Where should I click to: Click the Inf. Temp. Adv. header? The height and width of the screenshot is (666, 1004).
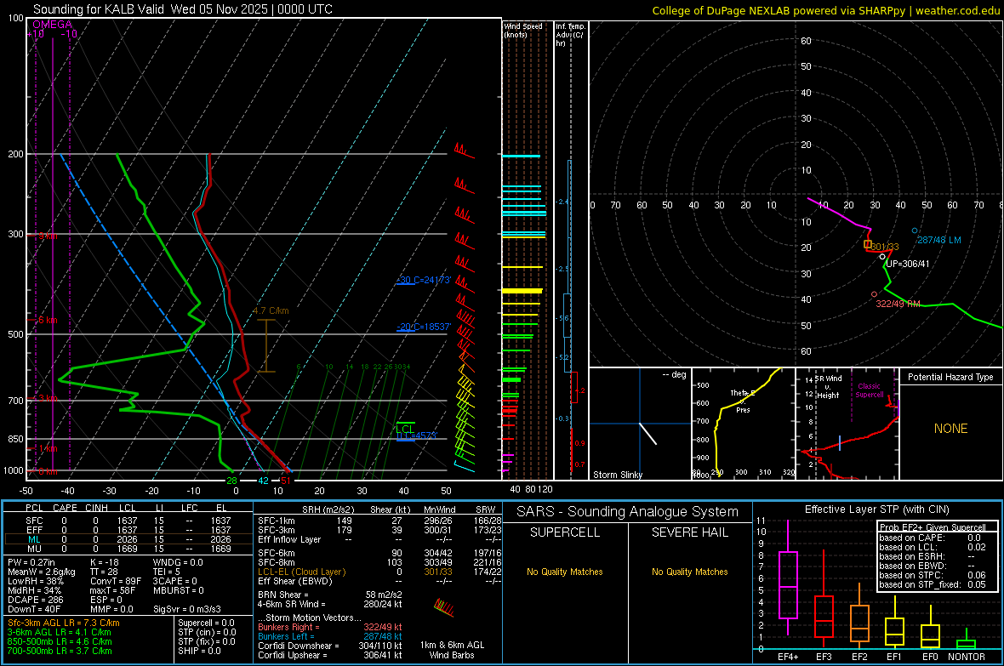tap(570, 35)
